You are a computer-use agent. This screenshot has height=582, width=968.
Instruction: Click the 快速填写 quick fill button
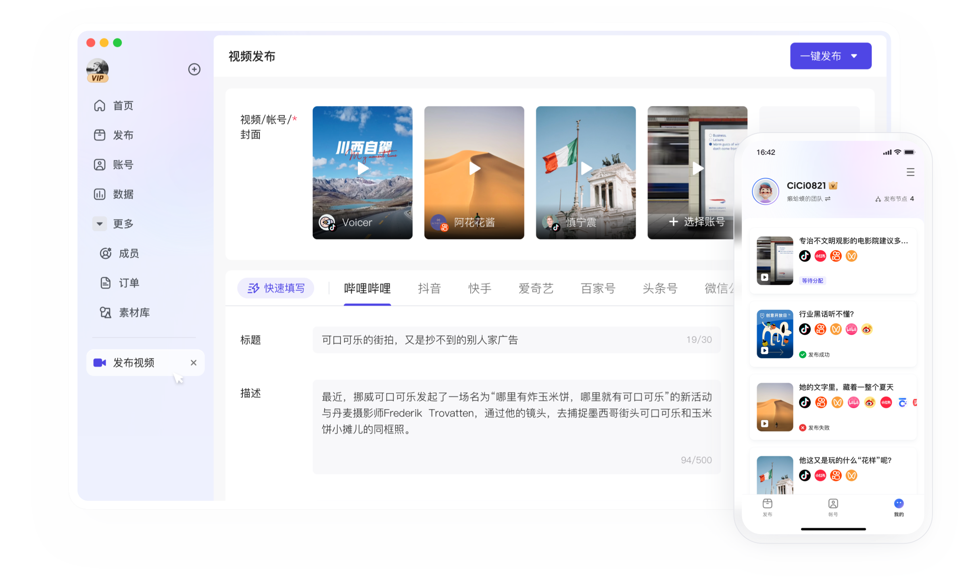coord(276,288)
